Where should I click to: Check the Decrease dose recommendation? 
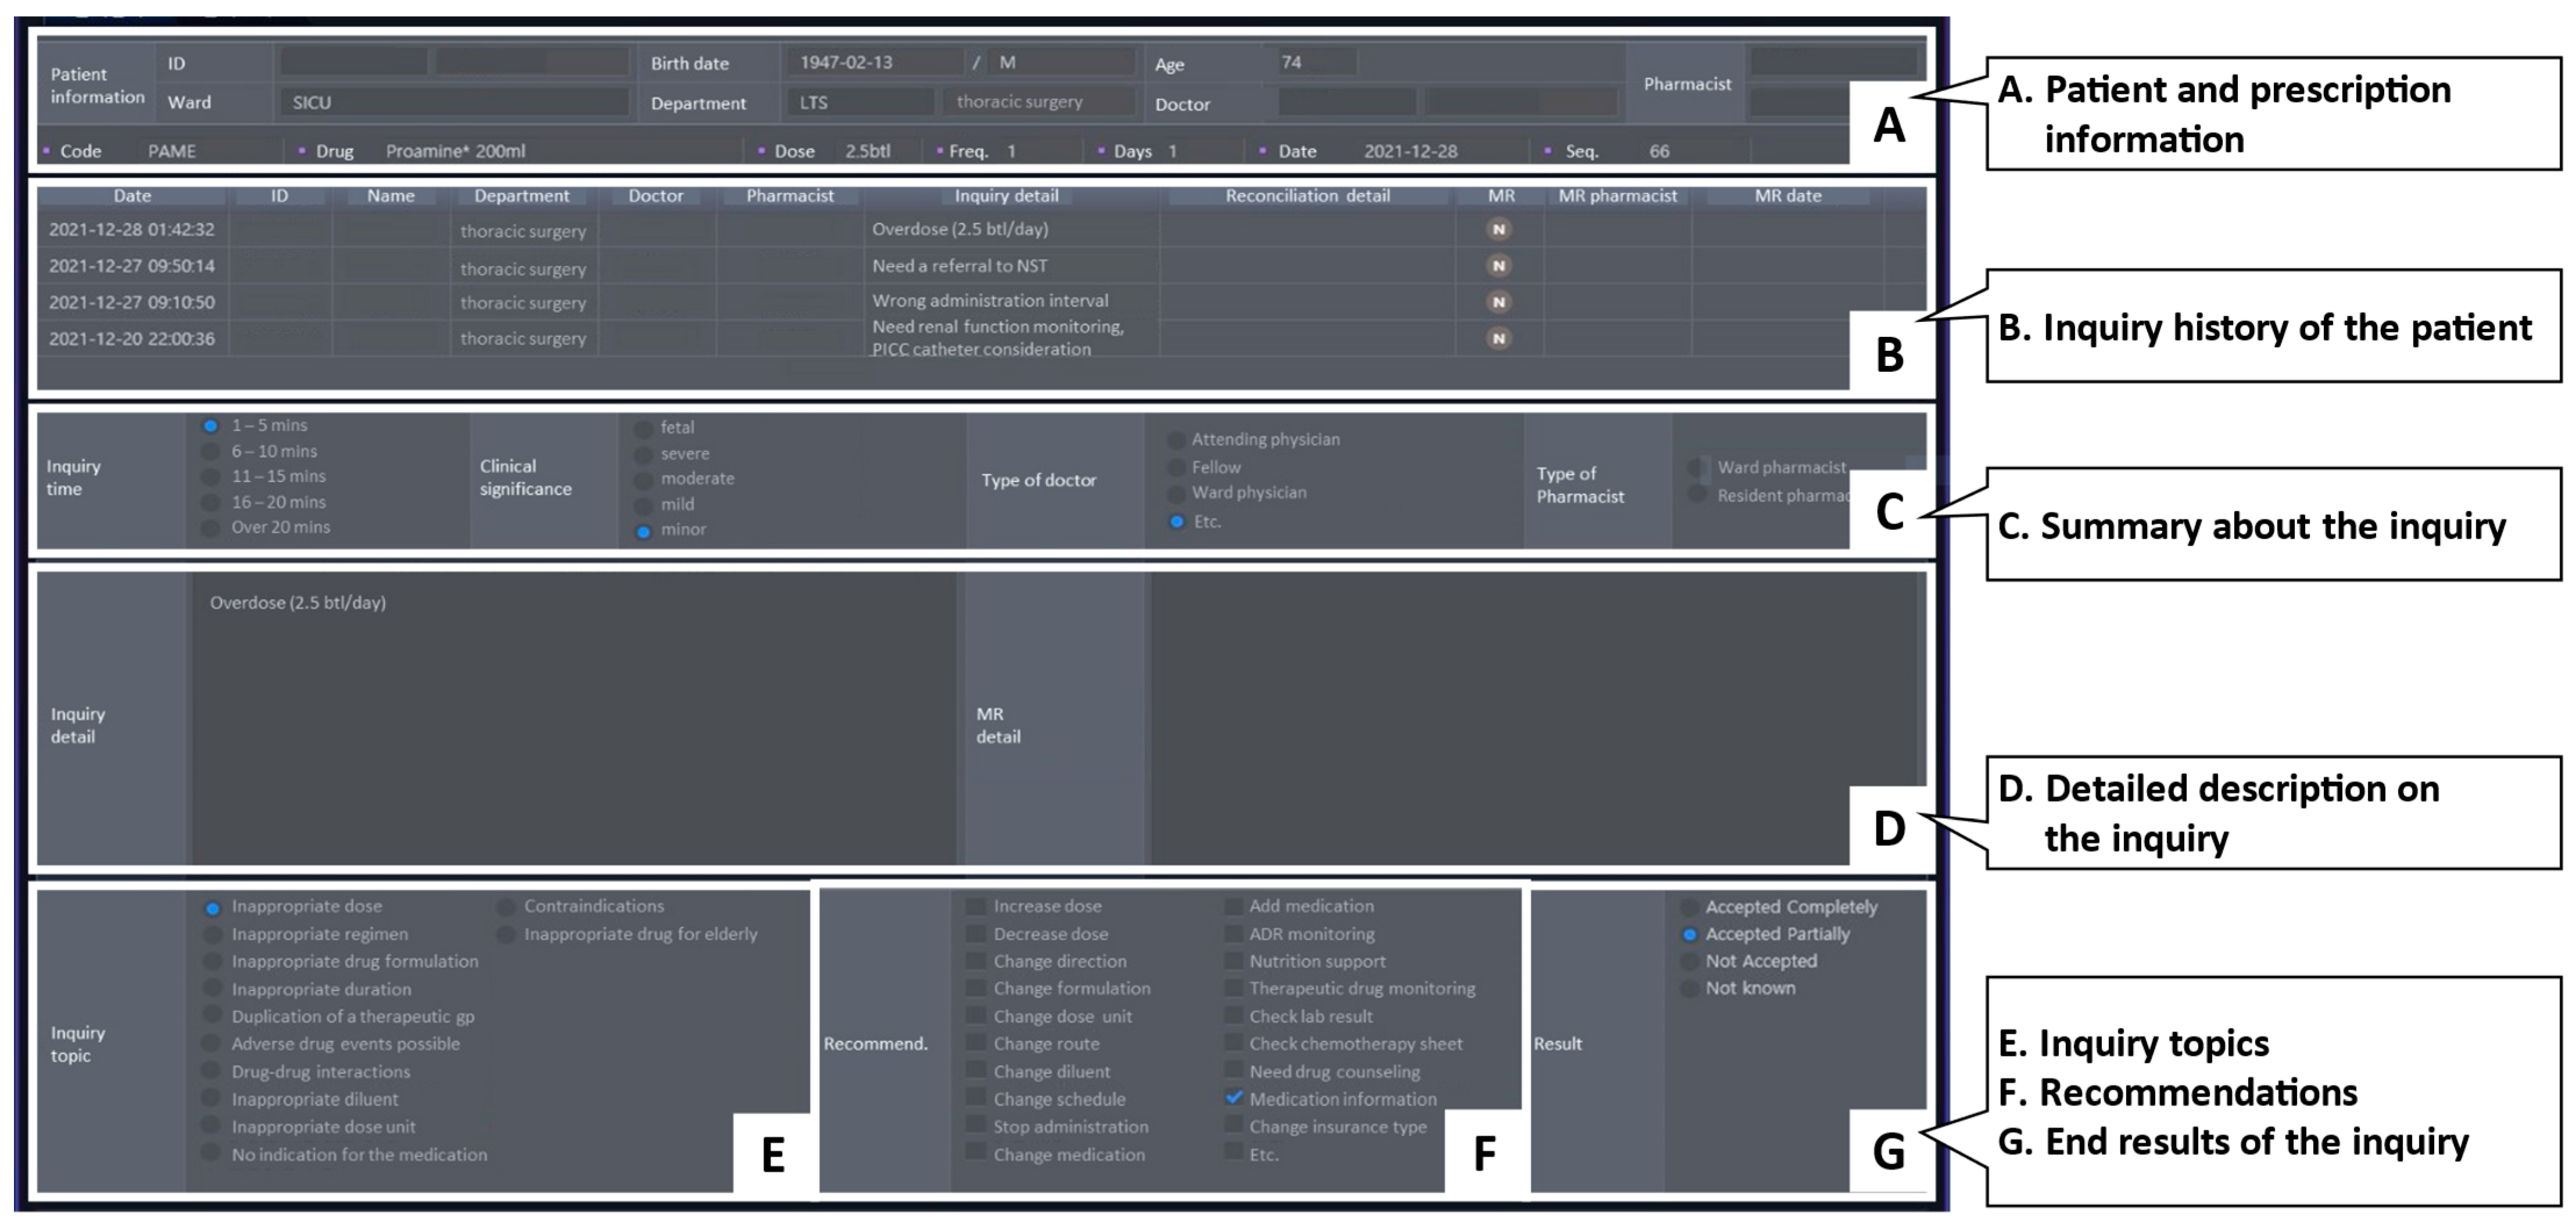pos(976,934)
